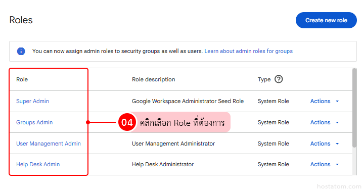Click the Create new role button
Image resolution: width=364 pixels, height=191 pixels.
[x=326, y=20]
